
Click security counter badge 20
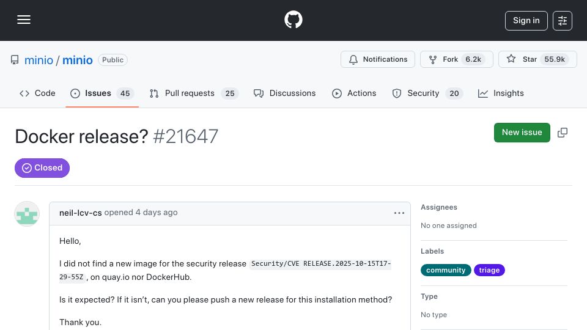tap(454, 93)
